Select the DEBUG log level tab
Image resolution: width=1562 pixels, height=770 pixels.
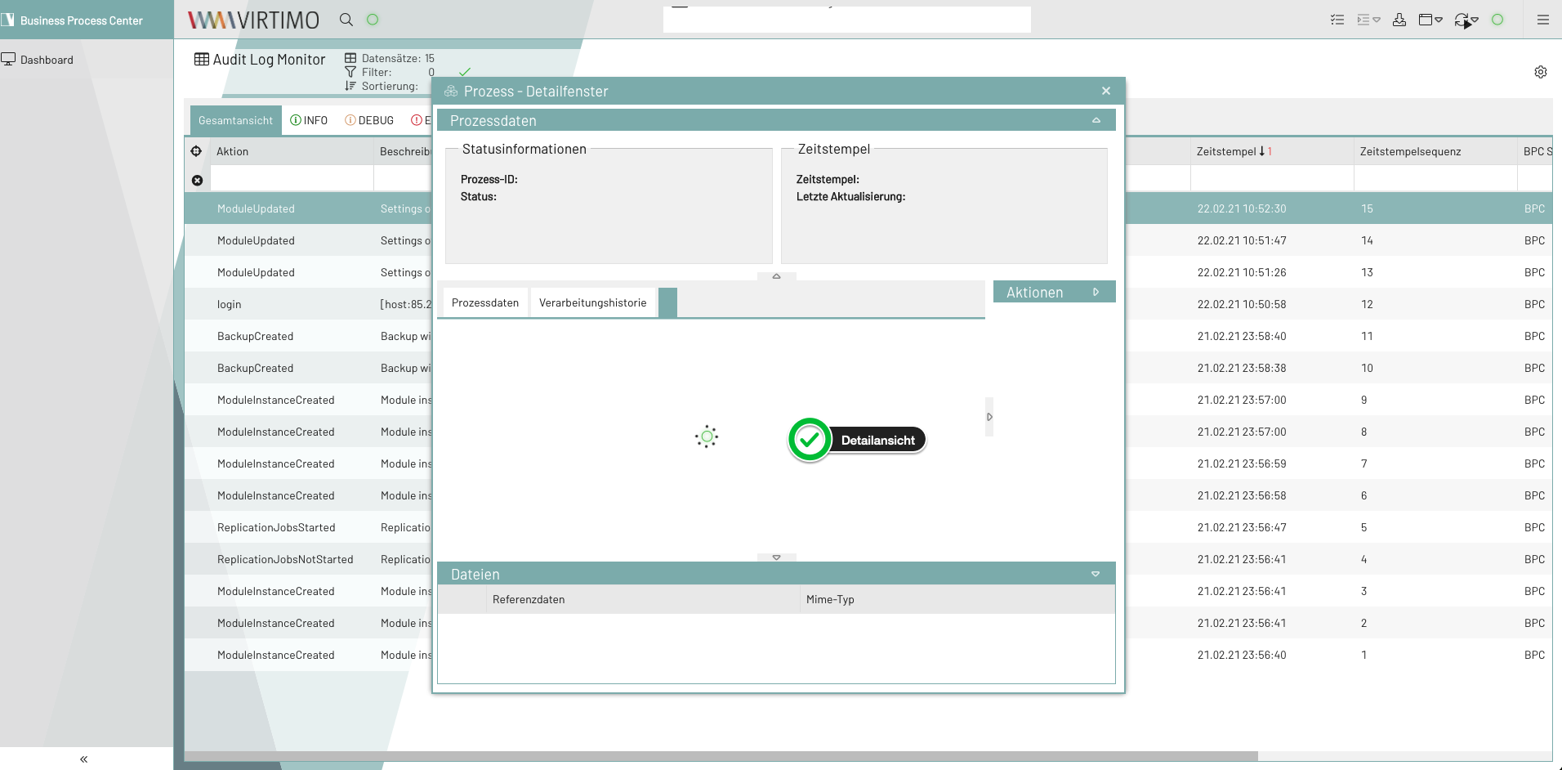369,120
